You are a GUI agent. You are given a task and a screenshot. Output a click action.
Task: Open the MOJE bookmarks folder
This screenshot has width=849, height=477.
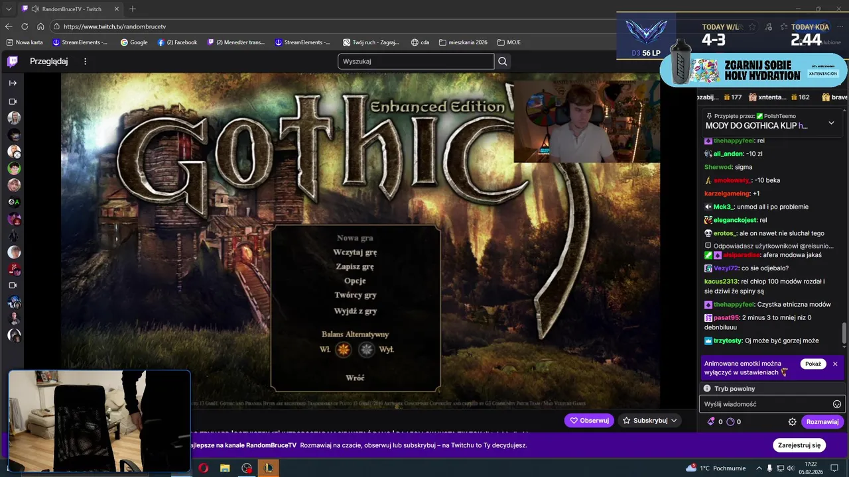tap(508, 42)
